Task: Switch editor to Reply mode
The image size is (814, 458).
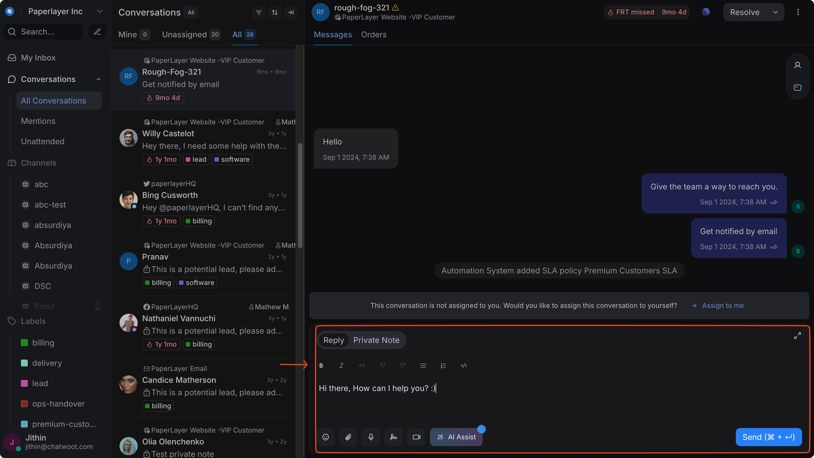Action: pyautogui.click(x=334, y=340)
